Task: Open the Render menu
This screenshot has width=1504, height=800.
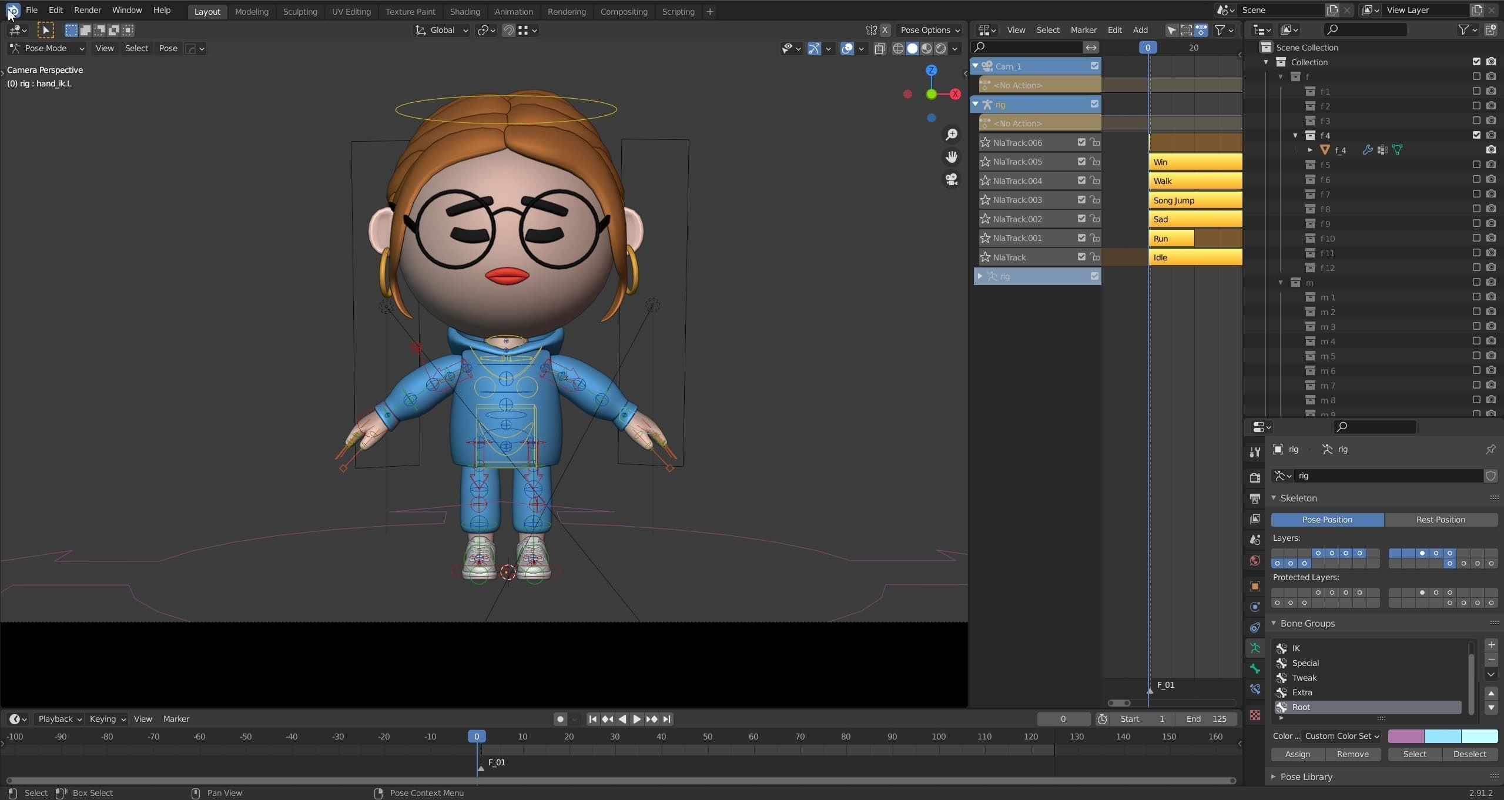Action: click(x=87, y=10)
